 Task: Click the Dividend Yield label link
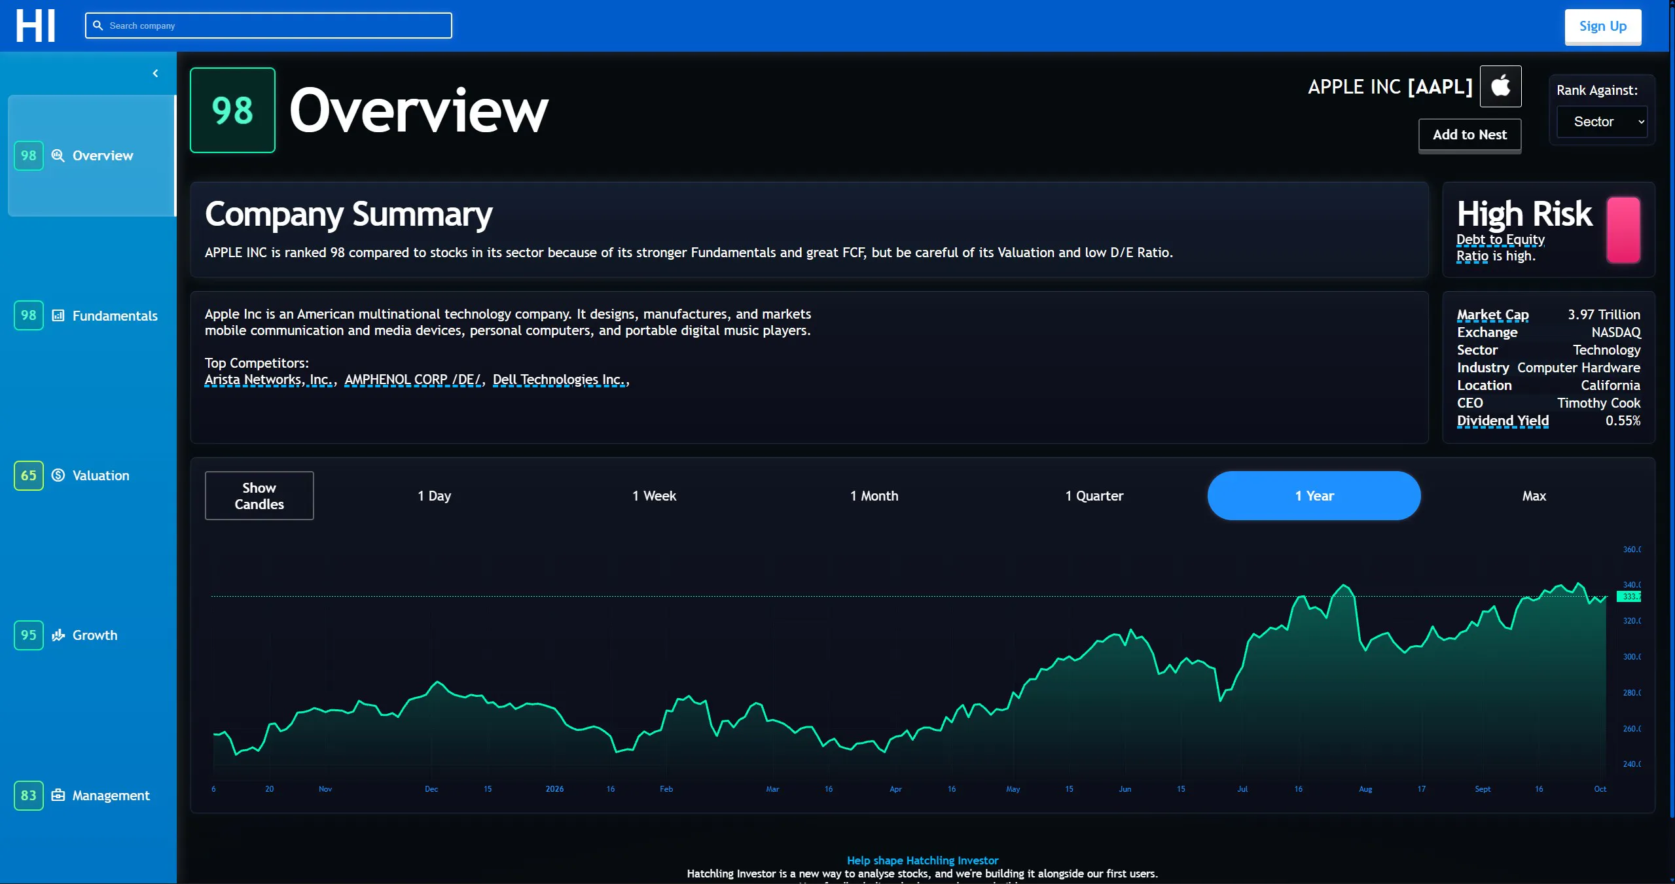click(x=1503, y=421)
